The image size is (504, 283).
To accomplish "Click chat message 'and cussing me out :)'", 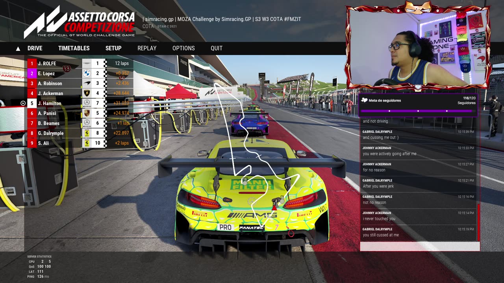I will point(381,138).
